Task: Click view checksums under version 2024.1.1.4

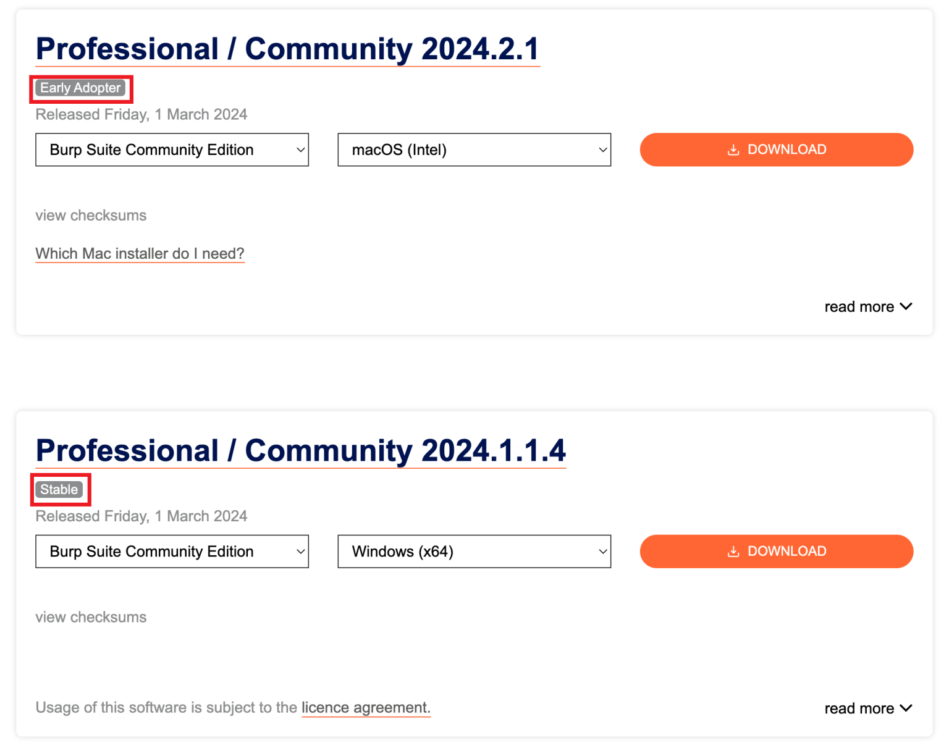Action: (x=91, y=617)
